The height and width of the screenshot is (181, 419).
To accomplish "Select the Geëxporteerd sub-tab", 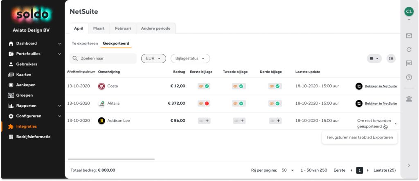I will pos(116,43).
